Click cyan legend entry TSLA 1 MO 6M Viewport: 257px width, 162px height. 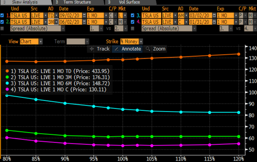(58, 83)
